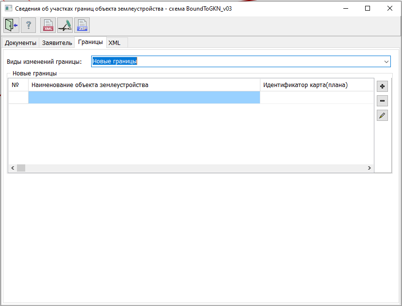Switch to the Документы tab
402x306 pixels.
click(20, 43)
